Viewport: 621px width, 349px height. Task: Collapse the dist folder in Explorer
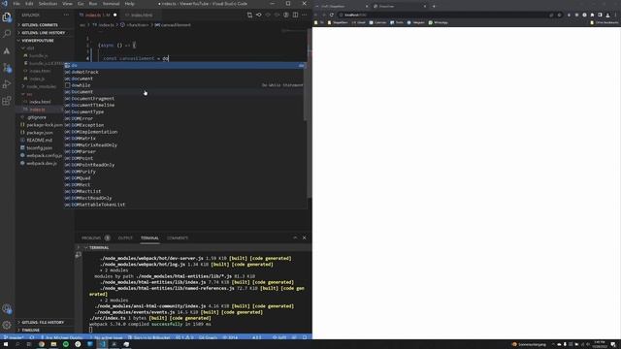[x=30, y=48]
